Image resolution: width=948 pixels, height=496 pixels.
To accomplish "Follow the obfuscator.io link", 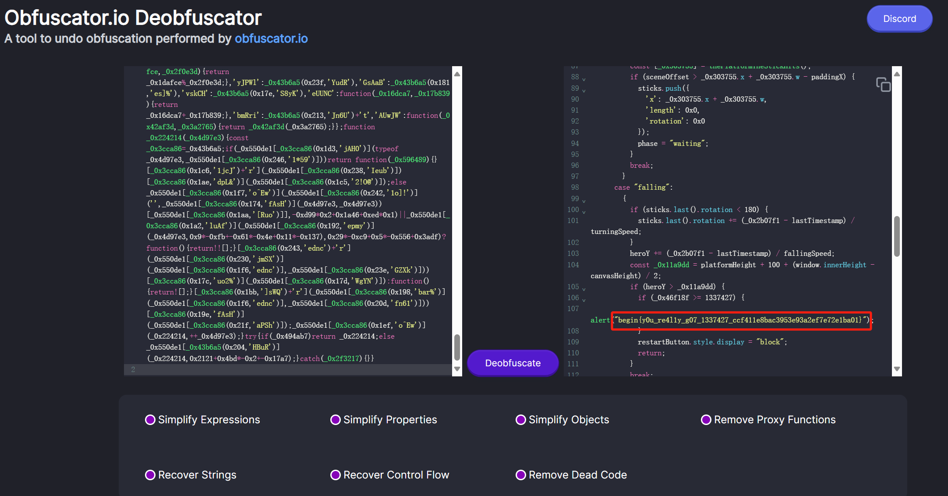I will [271, 39].
